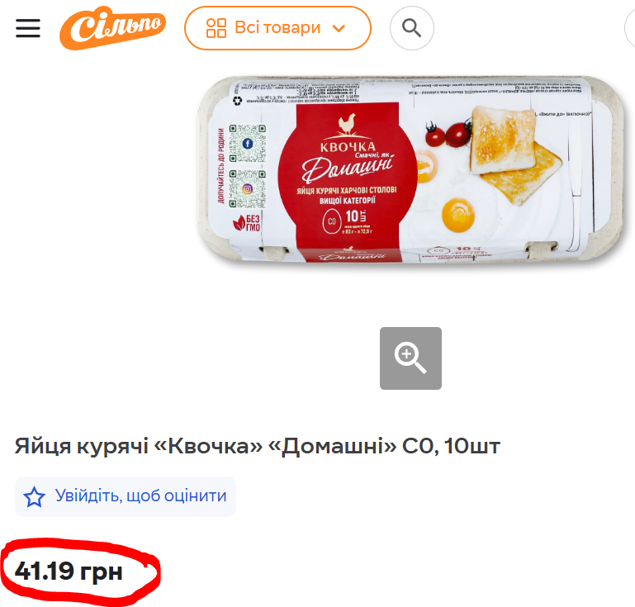Viewport: 635px width, 607px height.
Task: Click the zoom-in magnifier on product image
Action: pyautogui.click(x=410, y=358)
